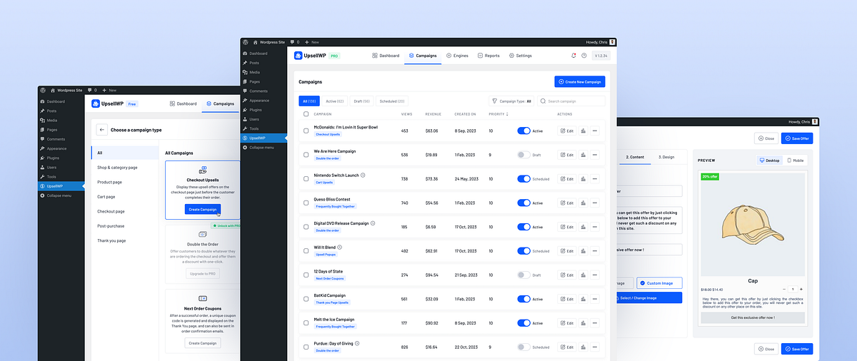Enable the We Are Here Campaign draft switch
This screenshot has height=361, width=857.
[x=524, y=155]
